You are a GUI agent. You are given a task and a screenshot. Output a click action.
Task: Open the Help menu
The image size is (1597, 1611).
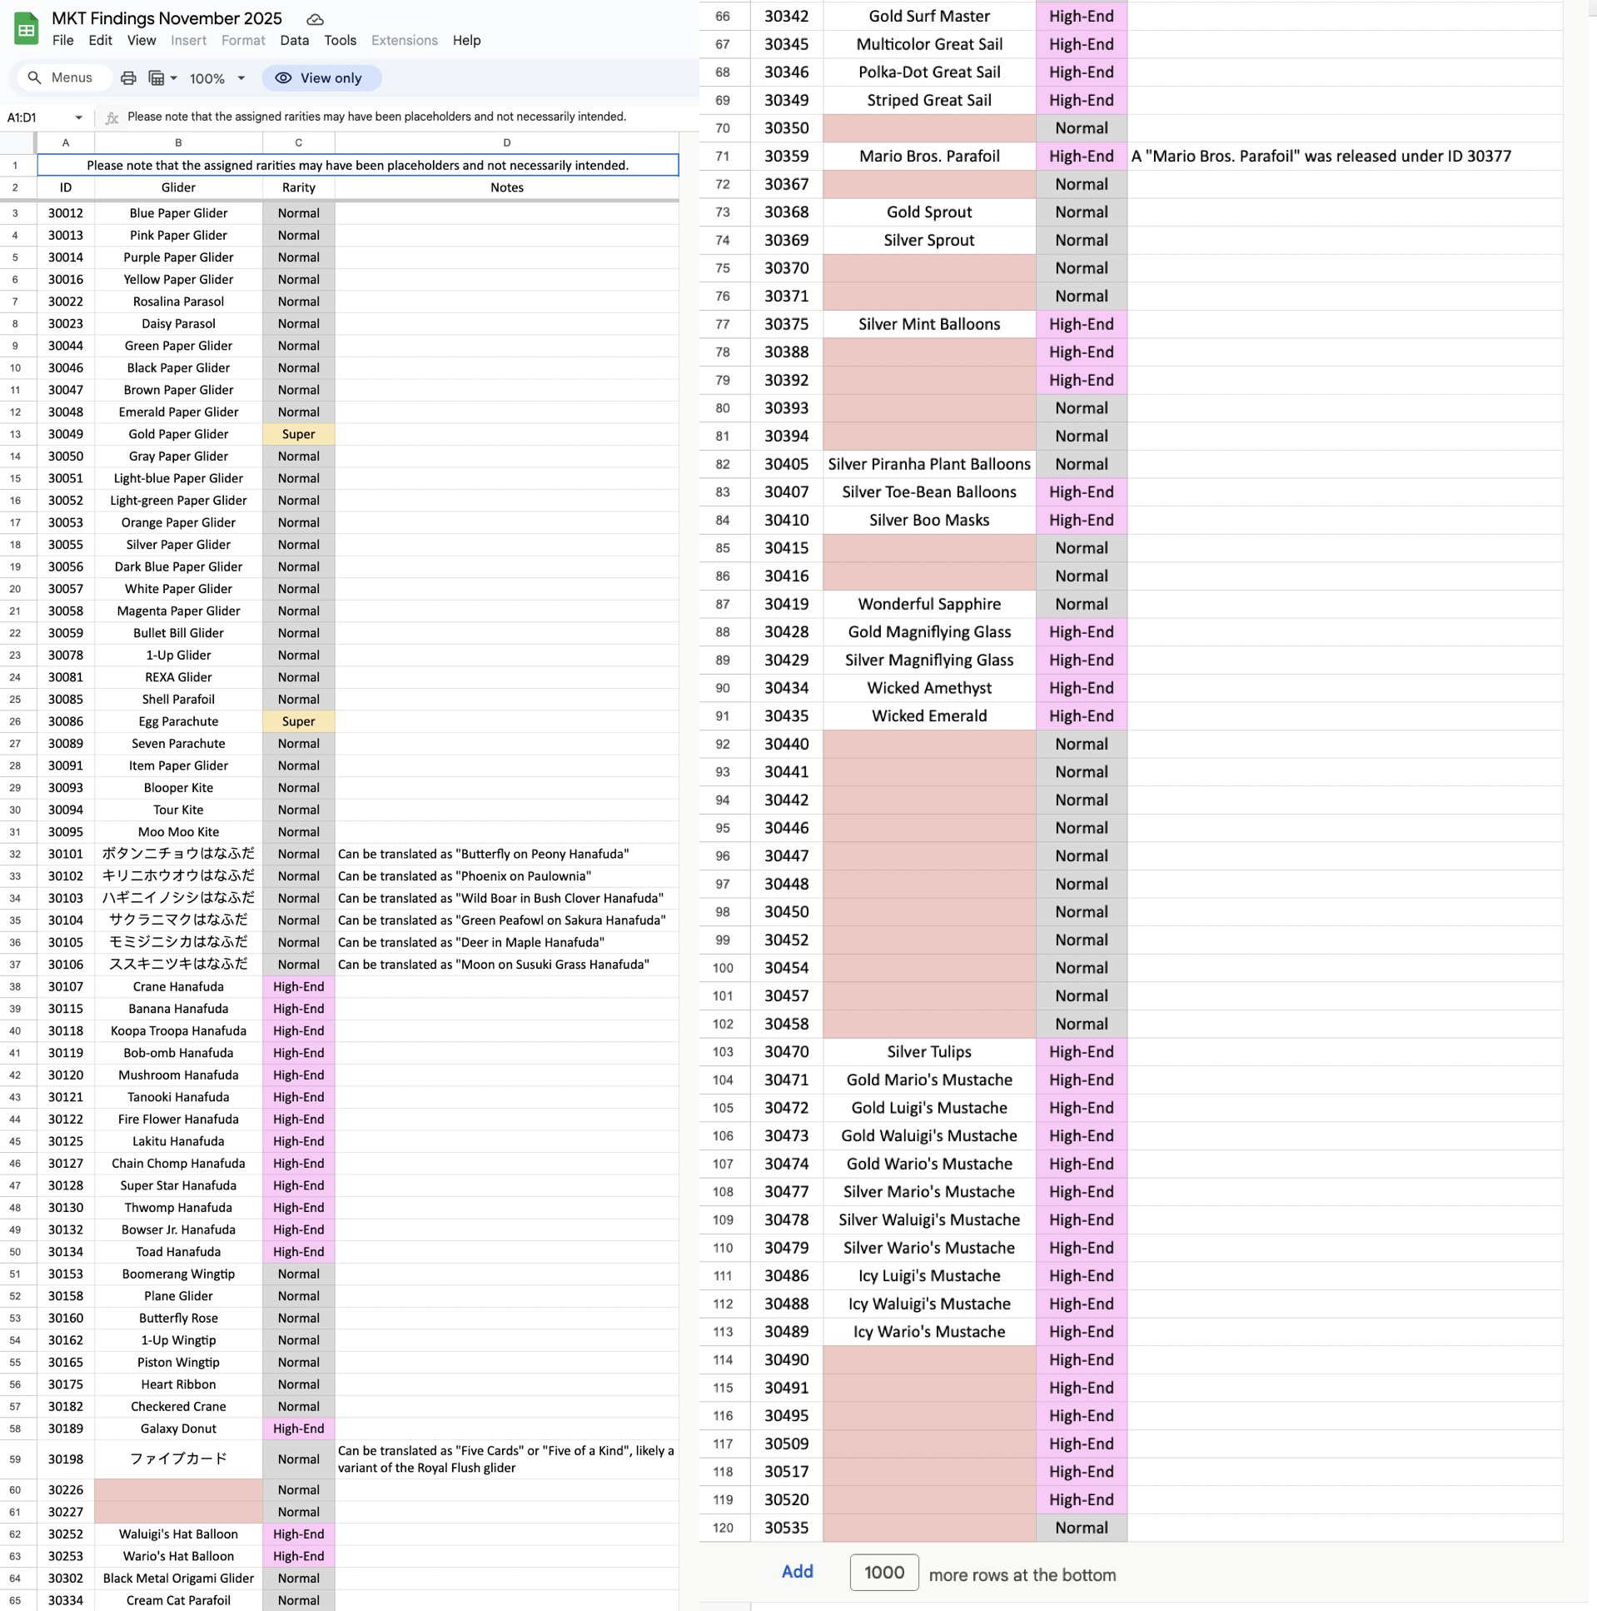pyautogui.click(x=467, y=40)
